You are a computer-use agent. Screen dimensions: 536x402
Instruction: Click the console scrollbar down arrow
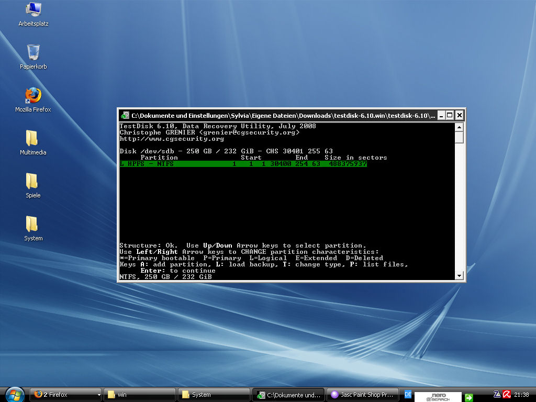[459, 275]
